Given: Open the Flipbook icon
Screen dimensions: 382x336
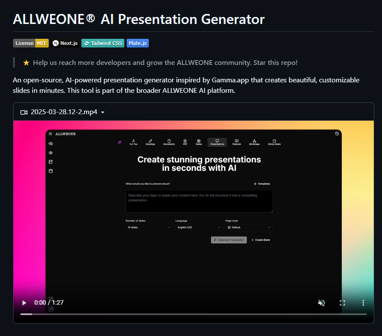Looking at the screenshot, I should tap(237, 142).
